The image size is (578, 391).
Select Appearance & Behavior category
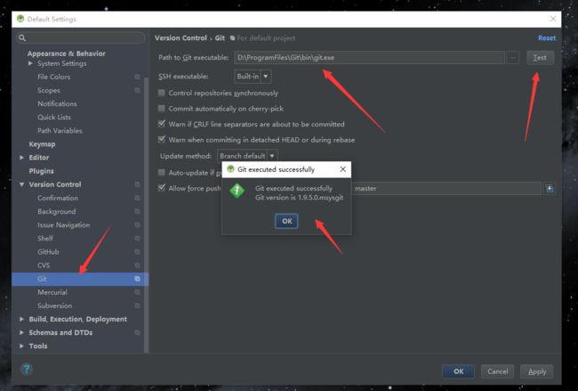67,53
